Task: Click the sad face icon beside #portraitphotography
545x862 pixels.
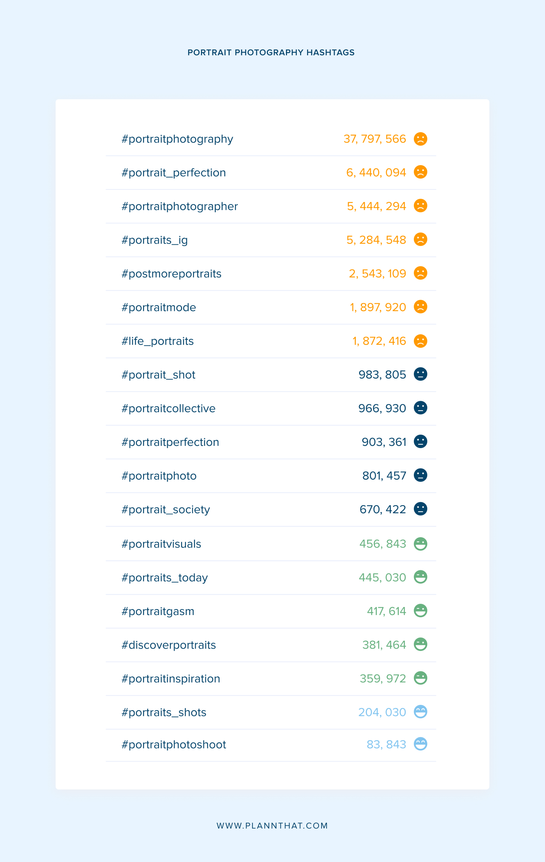Action: click(420, 139)
